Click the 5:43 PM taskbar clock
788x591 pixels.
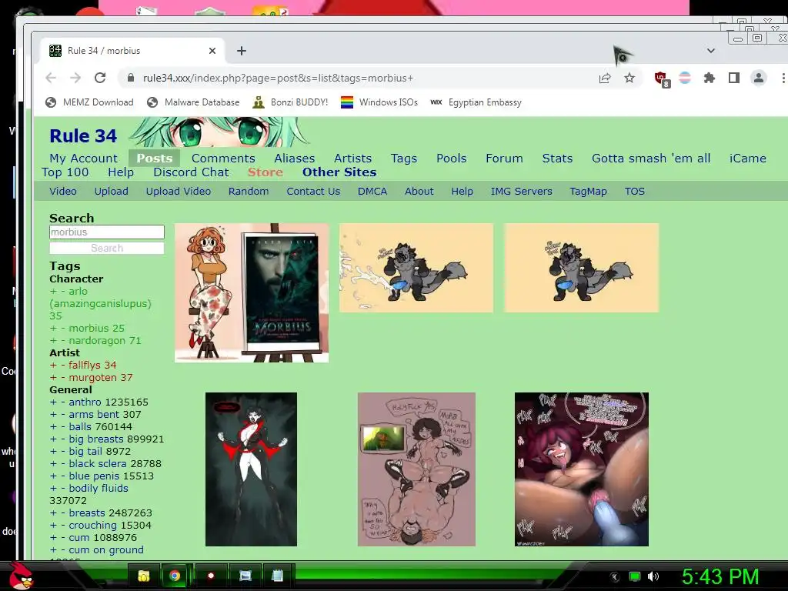click(x=720, y=576)
